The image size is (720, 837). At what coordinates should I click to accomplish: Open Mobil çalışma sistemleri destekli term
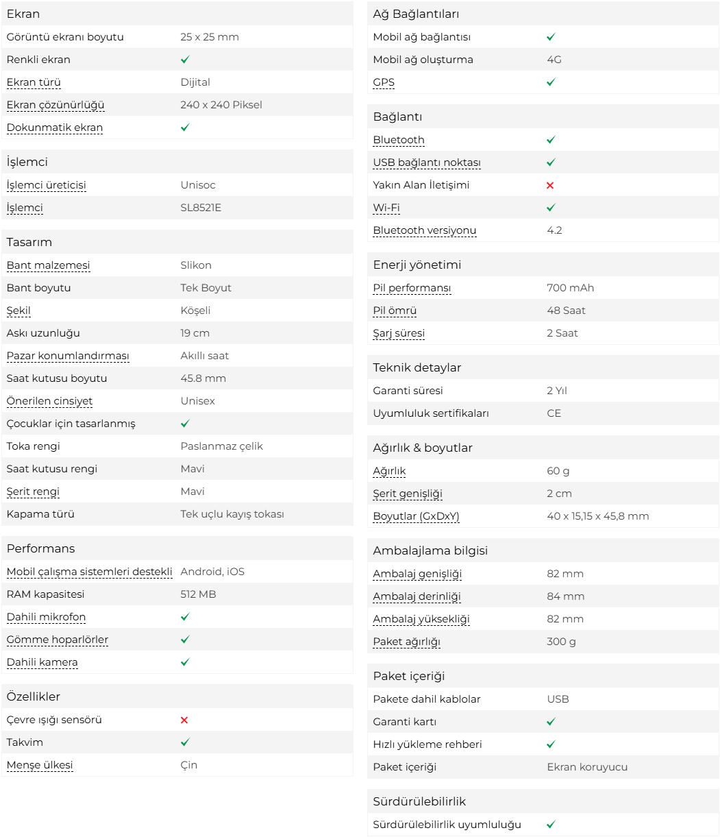(89, 572)
